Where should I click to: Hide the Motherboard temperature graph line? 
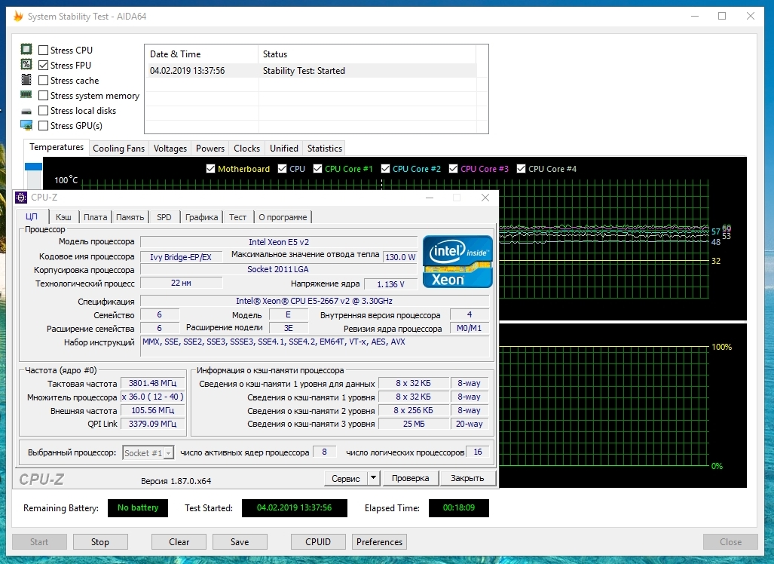point(210,169)
